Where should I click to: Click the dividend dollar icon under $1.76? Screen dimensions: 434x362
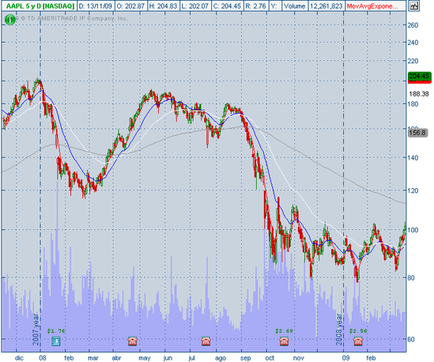pyautogui.click(x=56, y=341)
